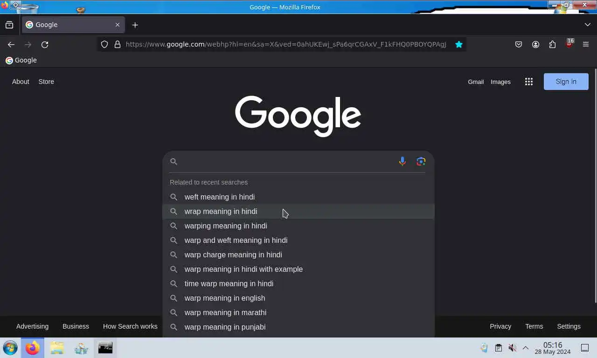The width and height of the screenshot is (597, 358).
Task: Click the window menu icon in titlebar
Action: [x=15, y=5]
